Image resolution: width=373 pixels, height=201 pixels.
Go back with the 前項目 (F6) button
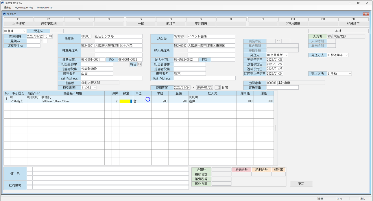click(171, 24)
